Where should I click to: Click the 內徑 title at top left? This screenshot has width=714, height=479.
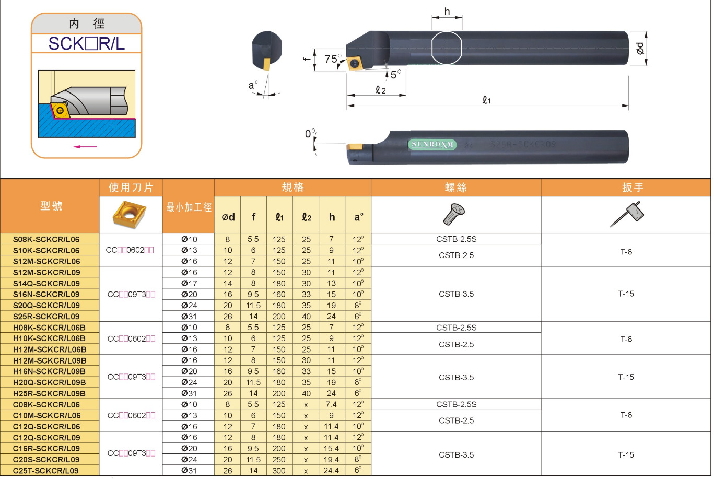coord(87,22)
